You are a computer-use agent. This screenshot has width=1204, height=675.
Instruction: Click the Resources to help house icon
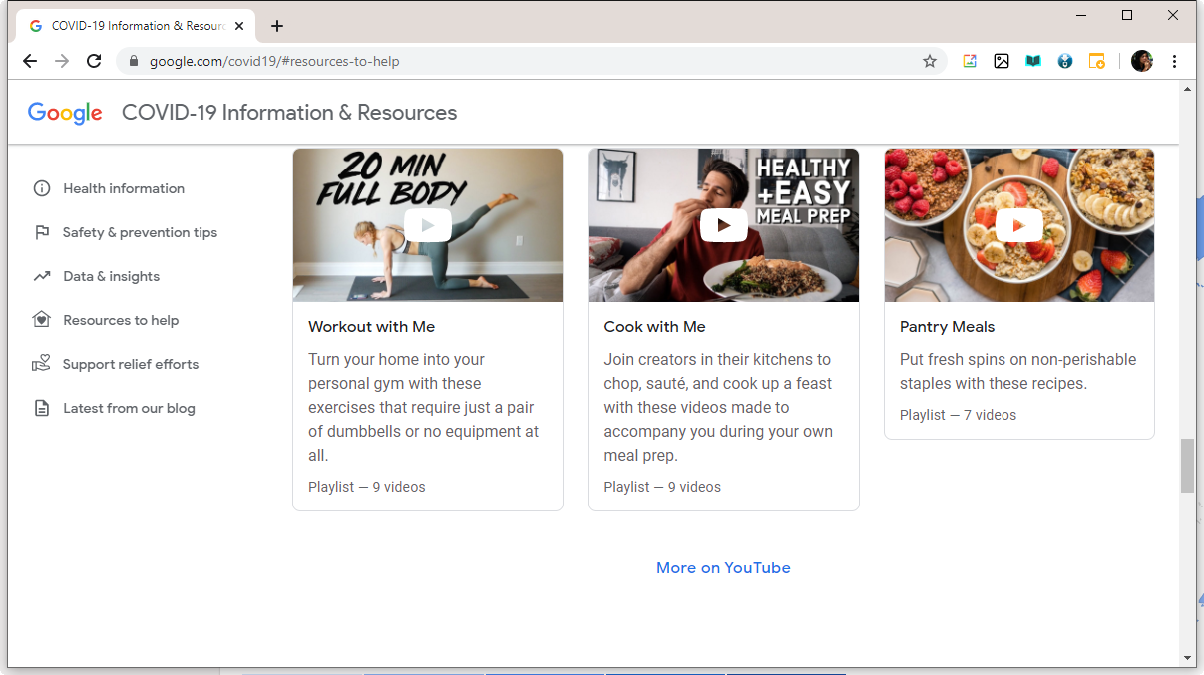pos(42,320)
